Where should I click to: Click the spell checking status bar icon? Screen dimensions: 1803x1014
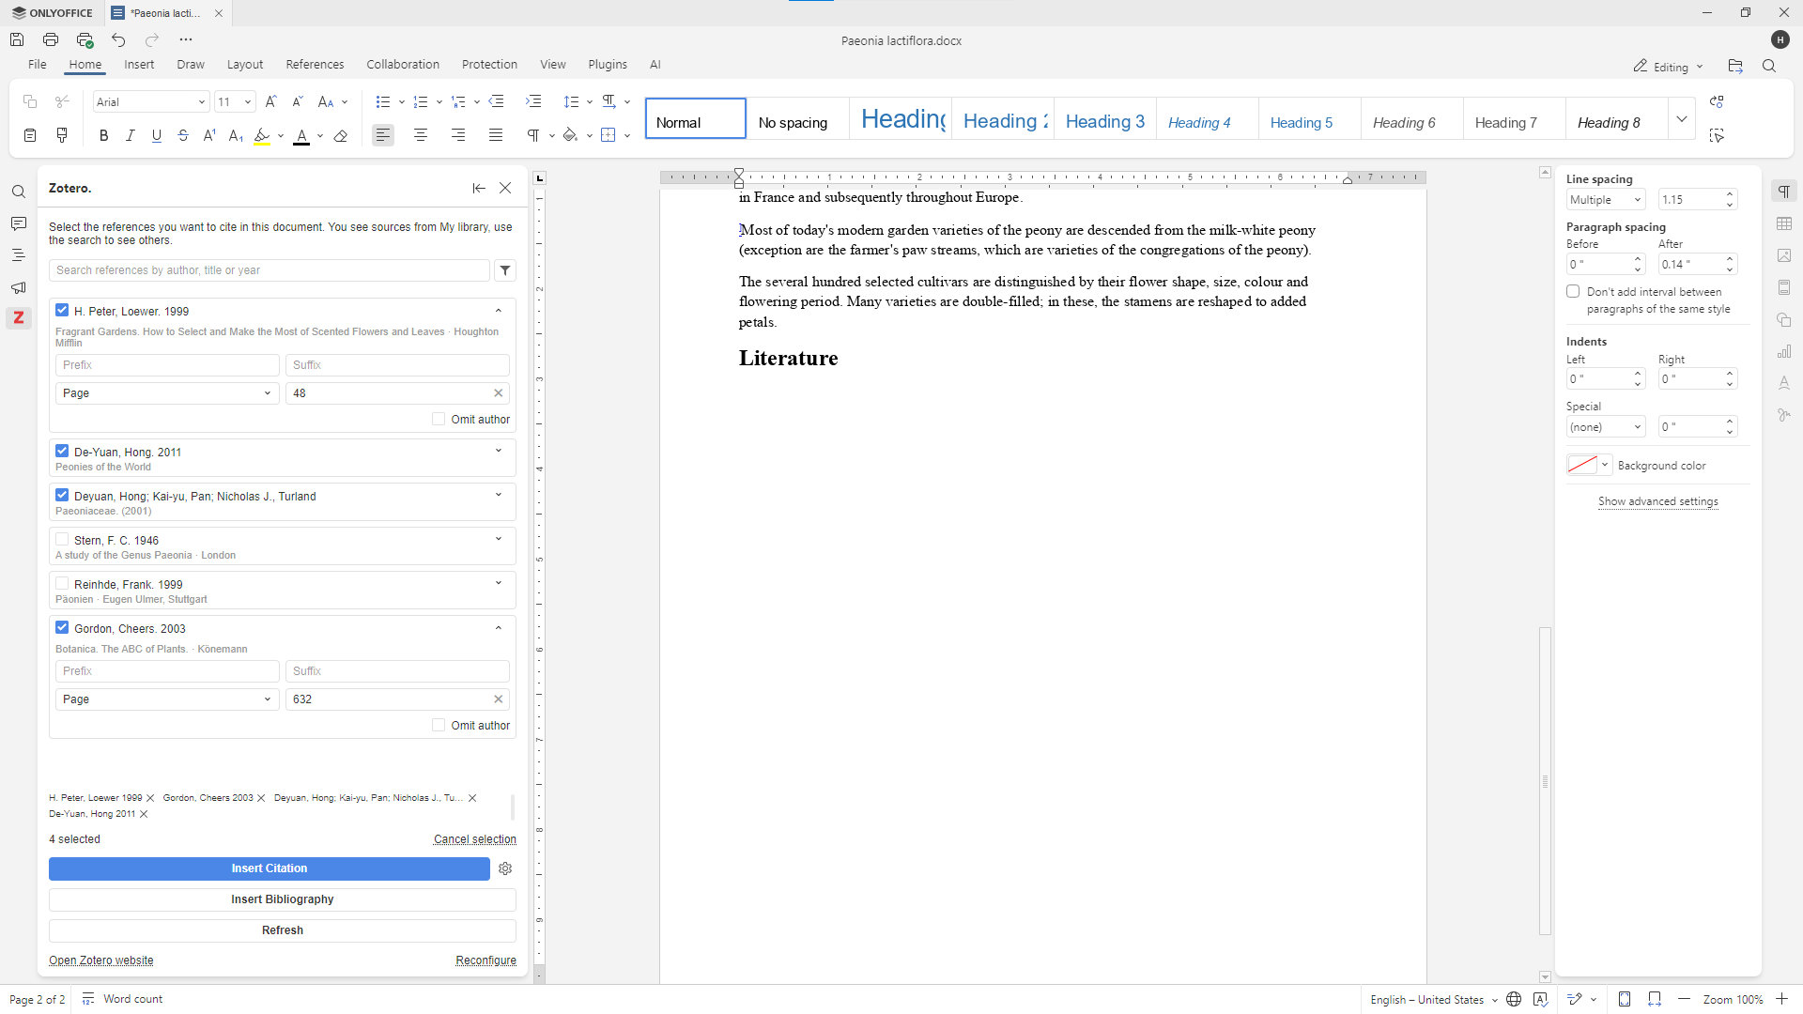pos(1540,999)
